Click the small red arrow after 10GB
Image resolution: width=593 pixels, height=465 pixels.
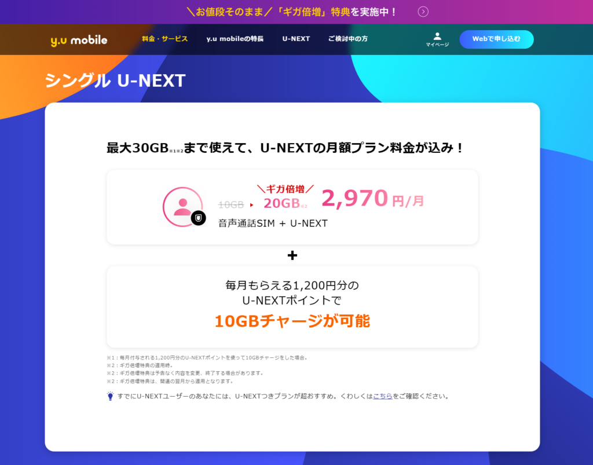pyautogui.click(x=252, y=205)
